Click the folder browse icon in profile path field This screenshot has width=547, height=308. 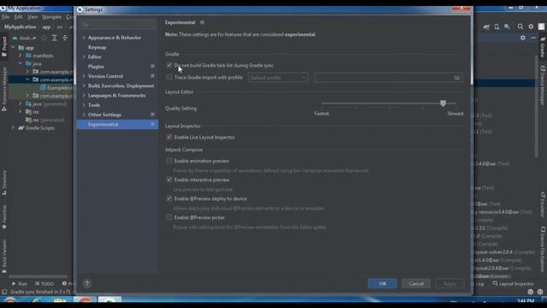pos(456,78)
